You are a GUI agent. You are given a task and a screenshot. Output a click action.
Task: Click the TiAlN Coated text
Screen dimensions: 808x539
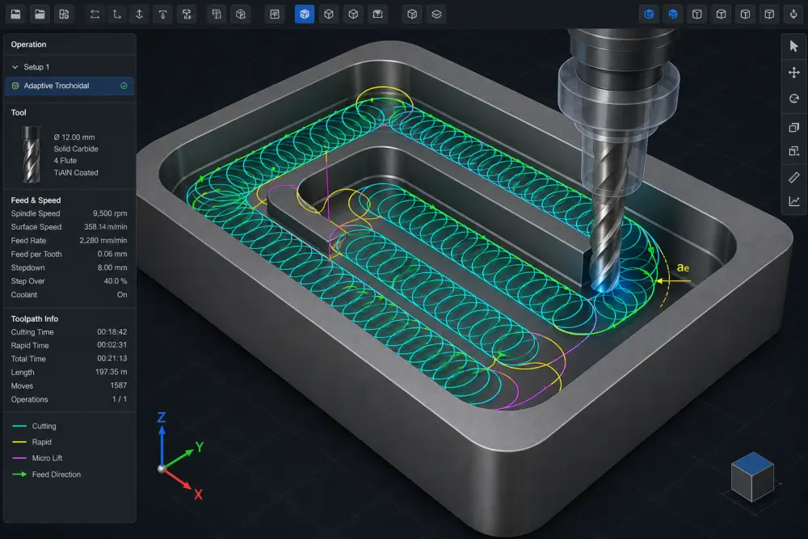point(76,173)
